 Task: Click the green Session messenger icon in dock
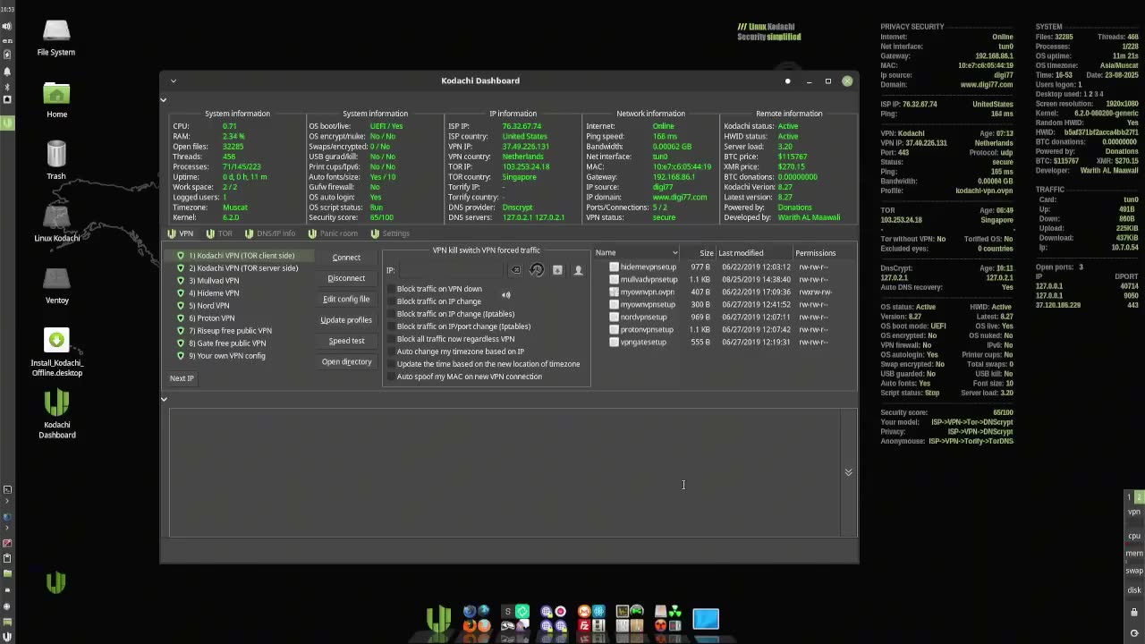coord(522,612)
